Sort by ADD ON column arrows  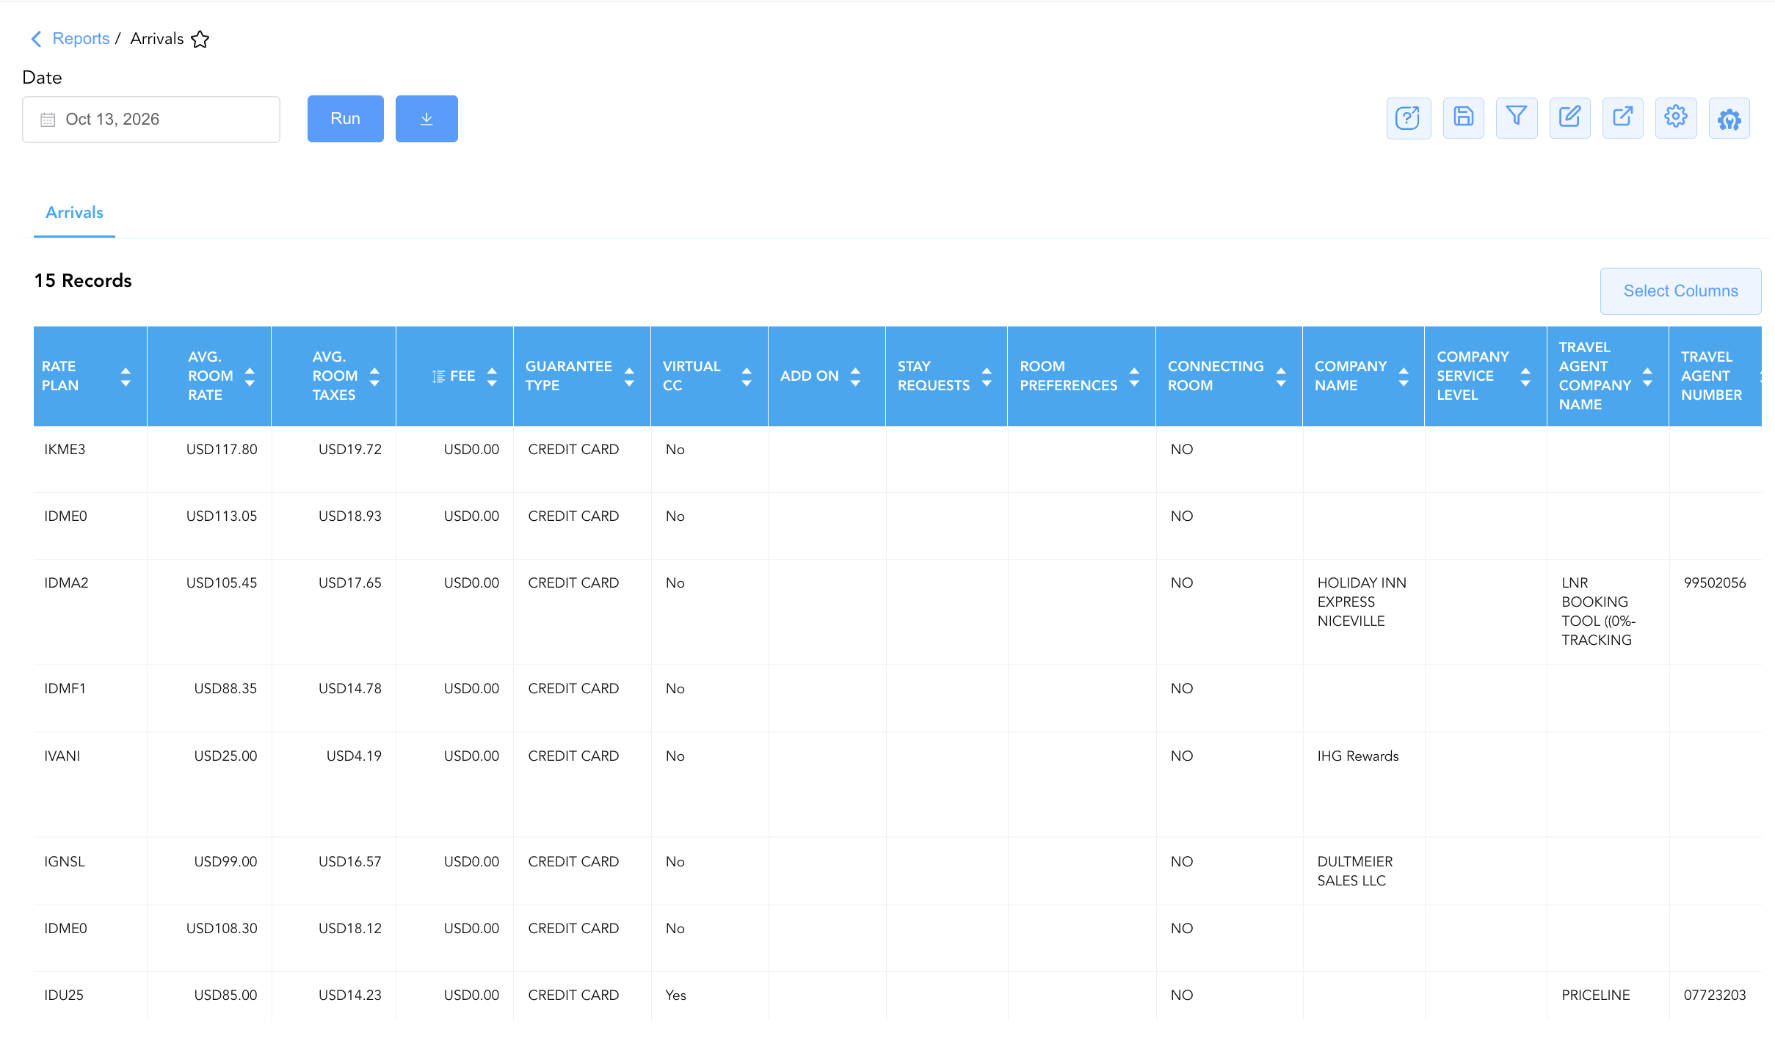pyautogui.click(x=855, y=376)
